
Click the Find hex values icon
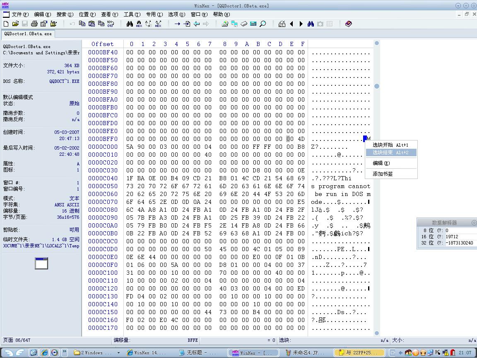(139, 24)
